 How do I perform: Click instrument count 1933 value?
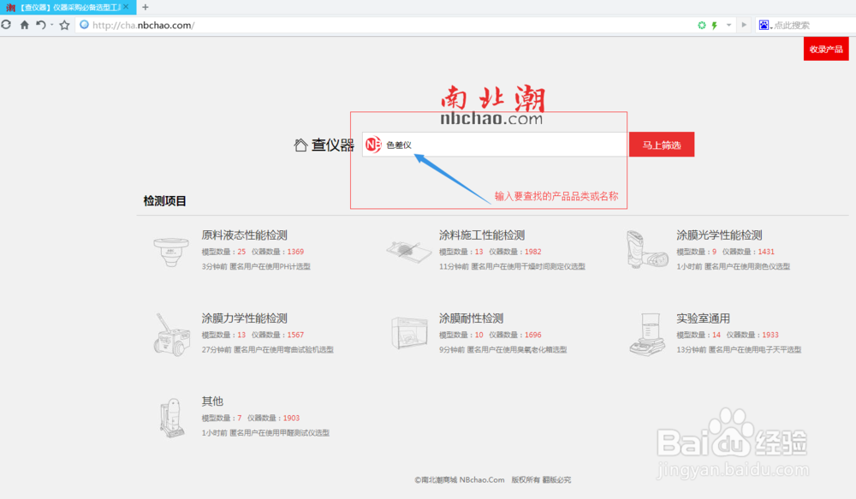[770, 335]
